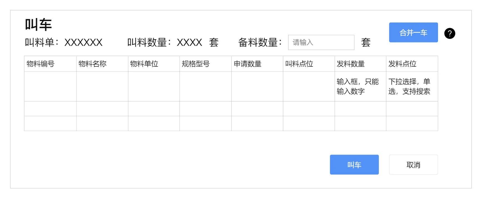Viewport: 480px width, 202px height.
Task: Open the first-row 发料点位 dropdown cell
Action: click(x=412, y=86)
